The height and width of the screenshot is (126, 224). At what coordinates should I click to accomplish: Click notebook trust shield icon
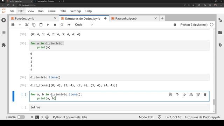(x=160, y=117)
